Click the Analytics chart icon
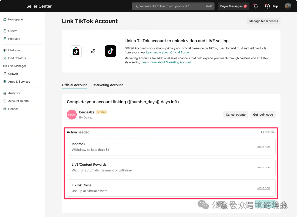The image size is (297, 217). [x=5, y=93]
